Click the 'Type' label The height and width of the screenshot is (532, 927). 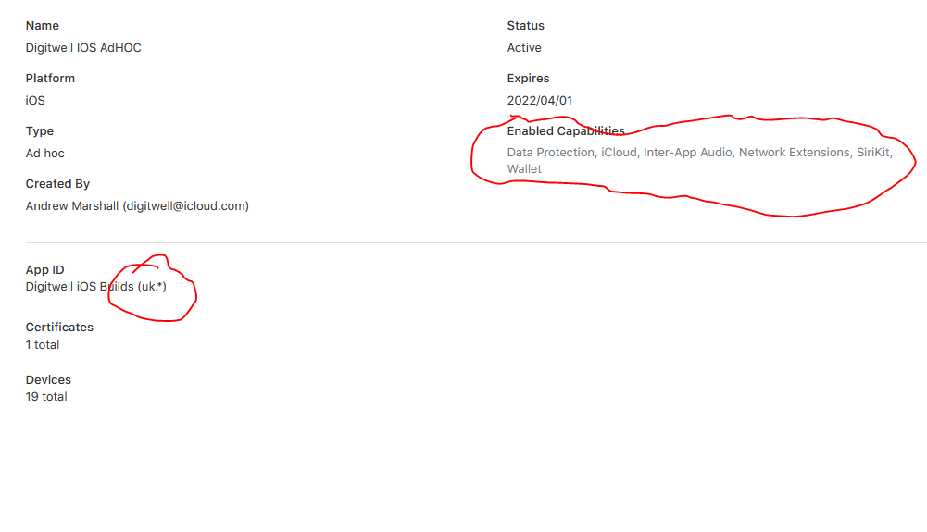click(x=40, y=131)
